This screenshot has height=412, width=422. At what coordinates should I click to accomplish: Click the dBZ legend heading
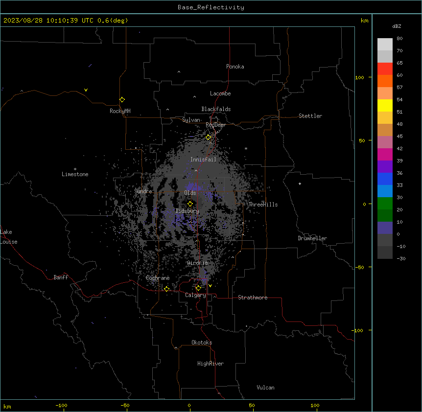397,26
